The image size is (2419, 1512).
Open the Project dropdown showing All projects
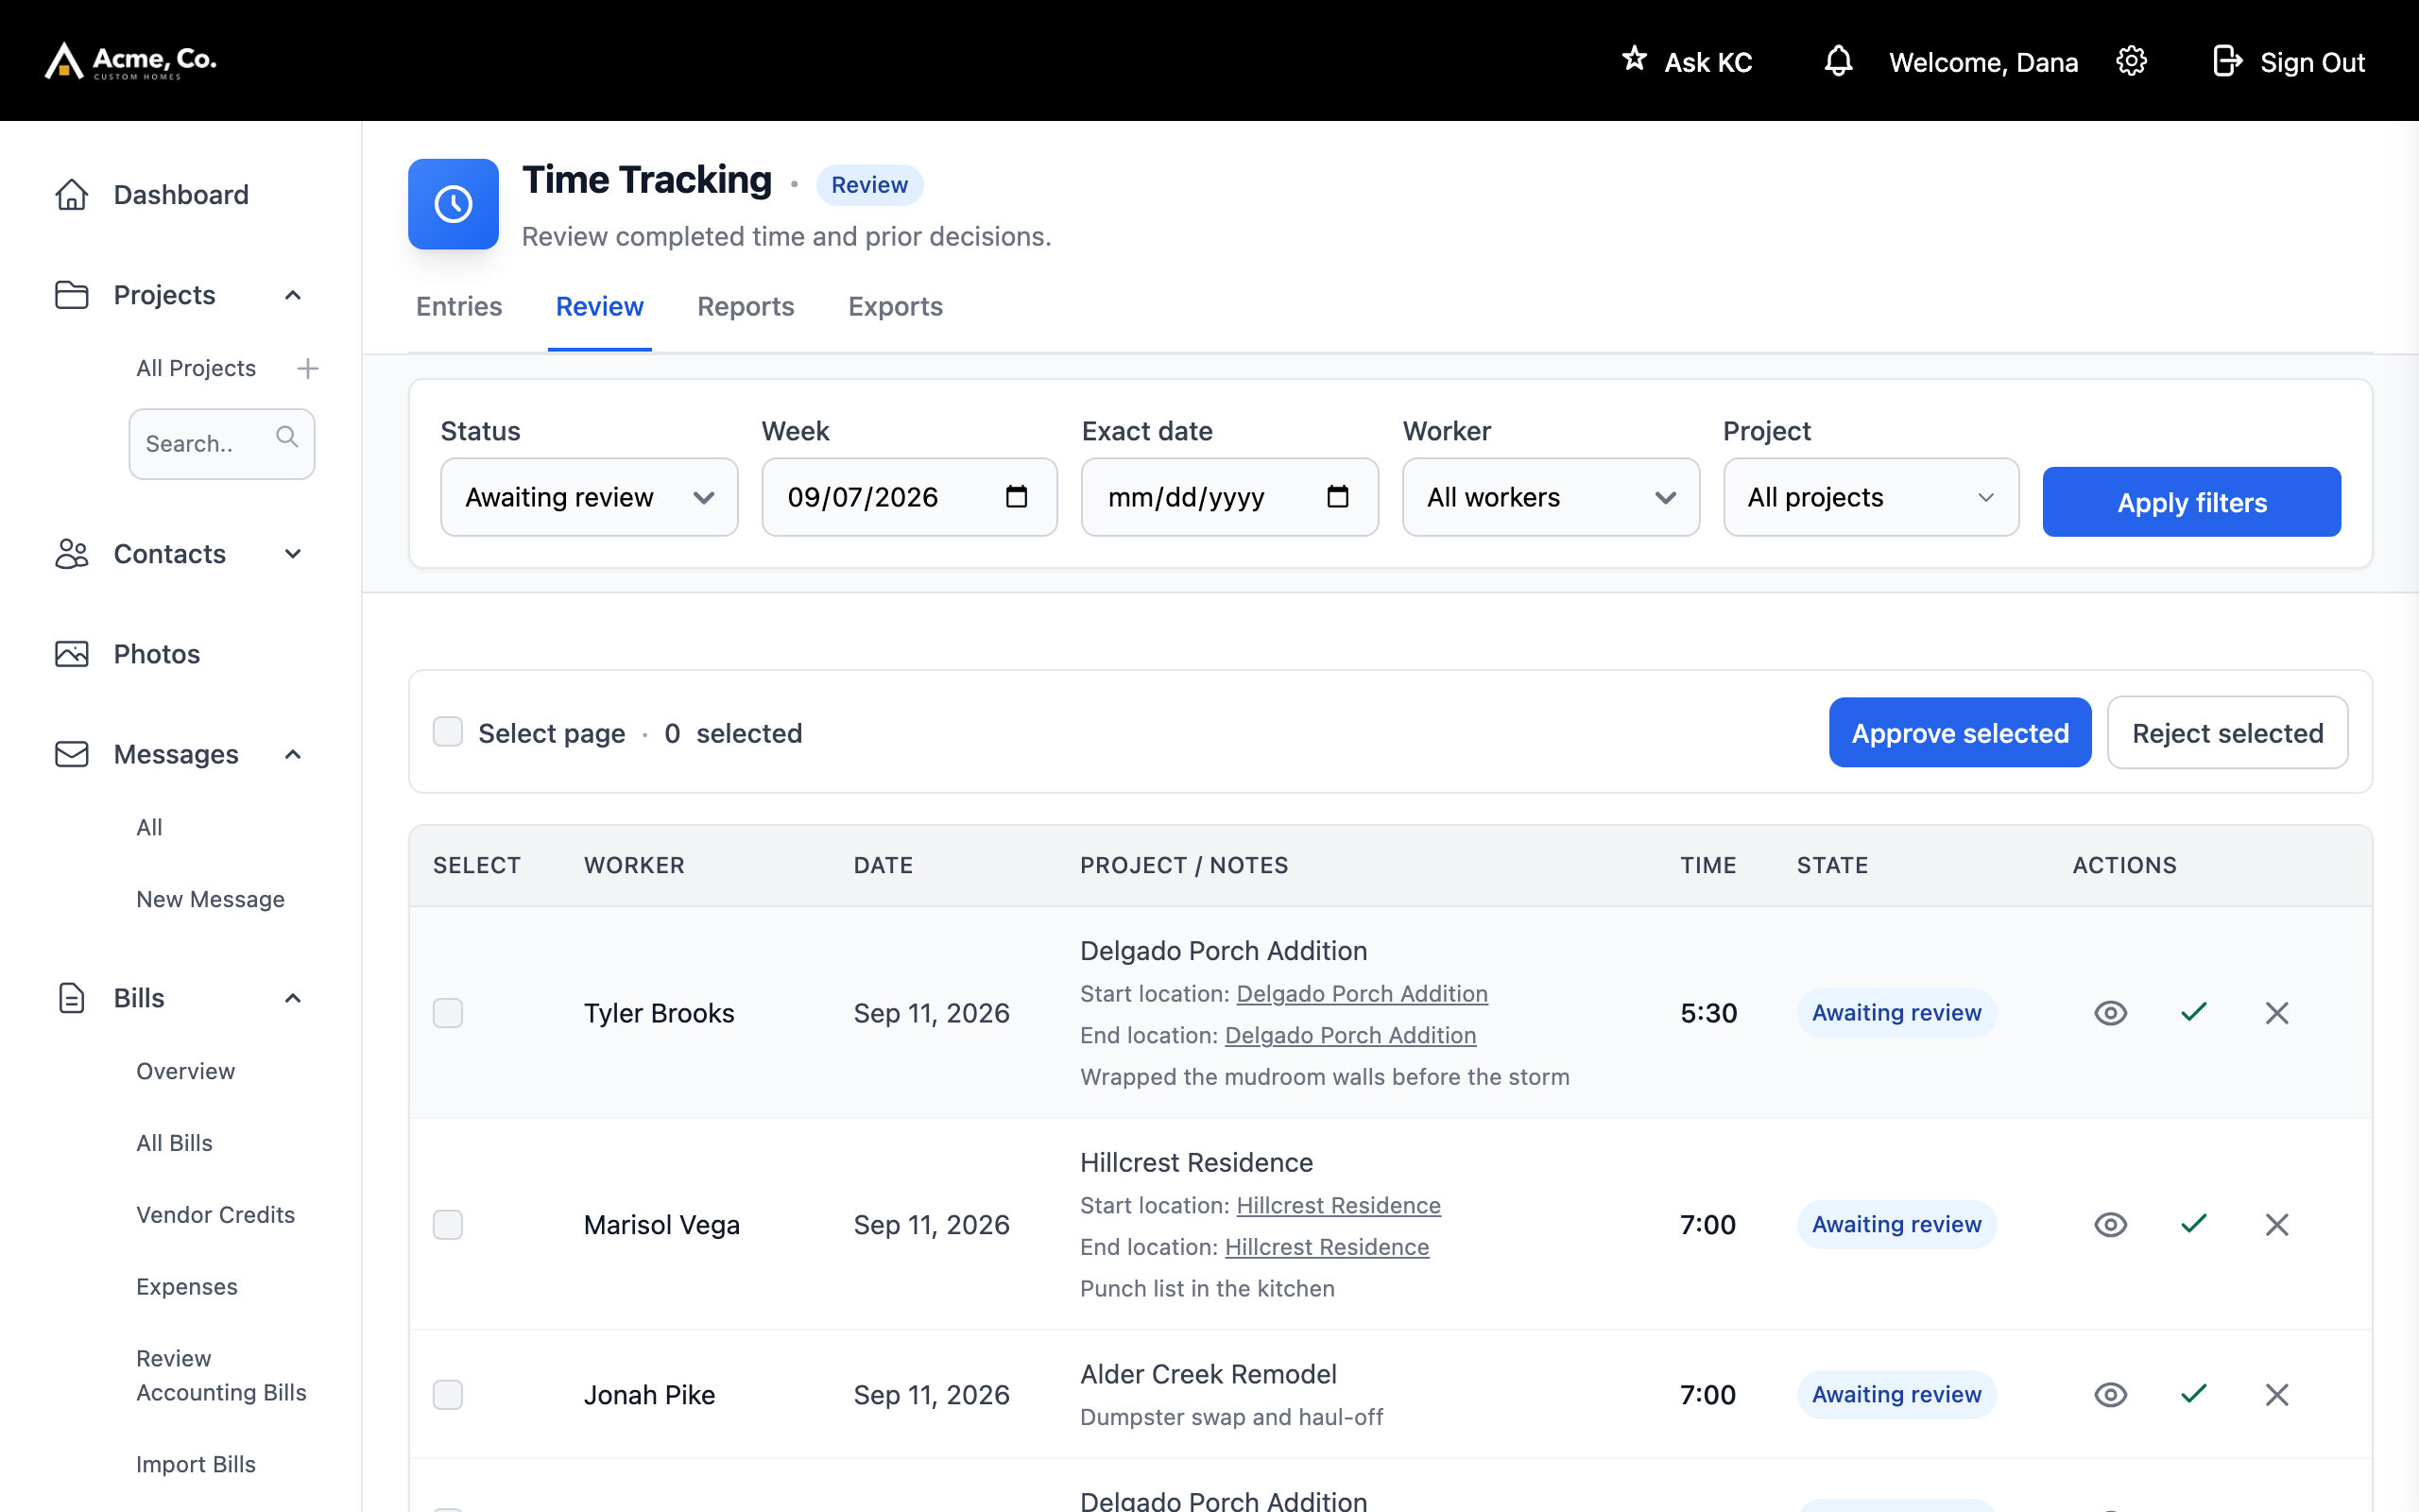click(1870, 497)
